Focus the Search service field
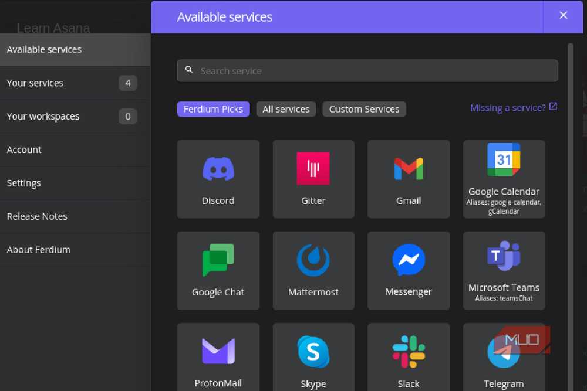Screen dimensions: 587x391 (367, 70)
